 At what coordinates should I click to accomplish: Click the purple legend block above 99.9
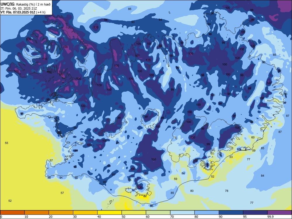[279, 213]
